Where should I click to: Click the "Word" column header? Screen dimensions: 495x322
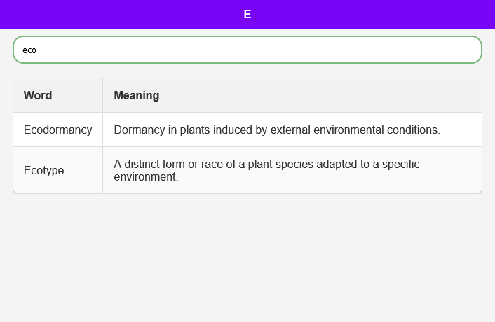(x=38, y=95)
